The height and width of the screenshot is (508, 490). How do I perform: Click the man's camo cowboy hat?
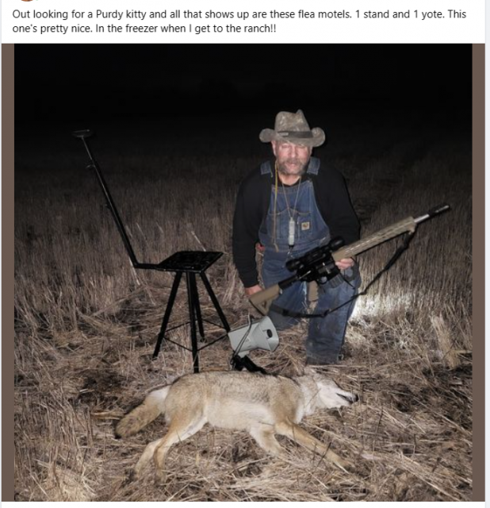pos(292,129)
